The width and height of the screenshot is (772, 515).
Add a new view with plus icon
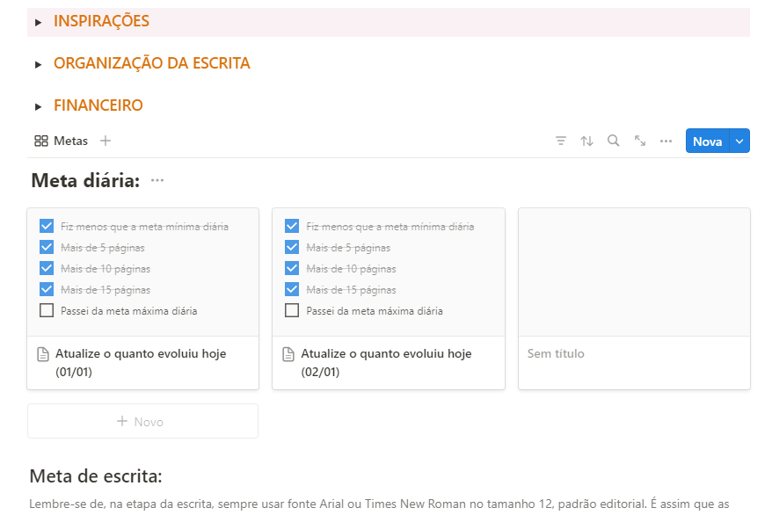coord(106,141)
